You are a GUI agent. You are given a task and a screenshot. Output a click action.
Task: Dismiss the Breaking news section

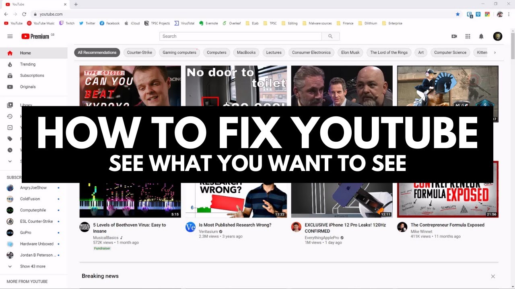[493, 277]
